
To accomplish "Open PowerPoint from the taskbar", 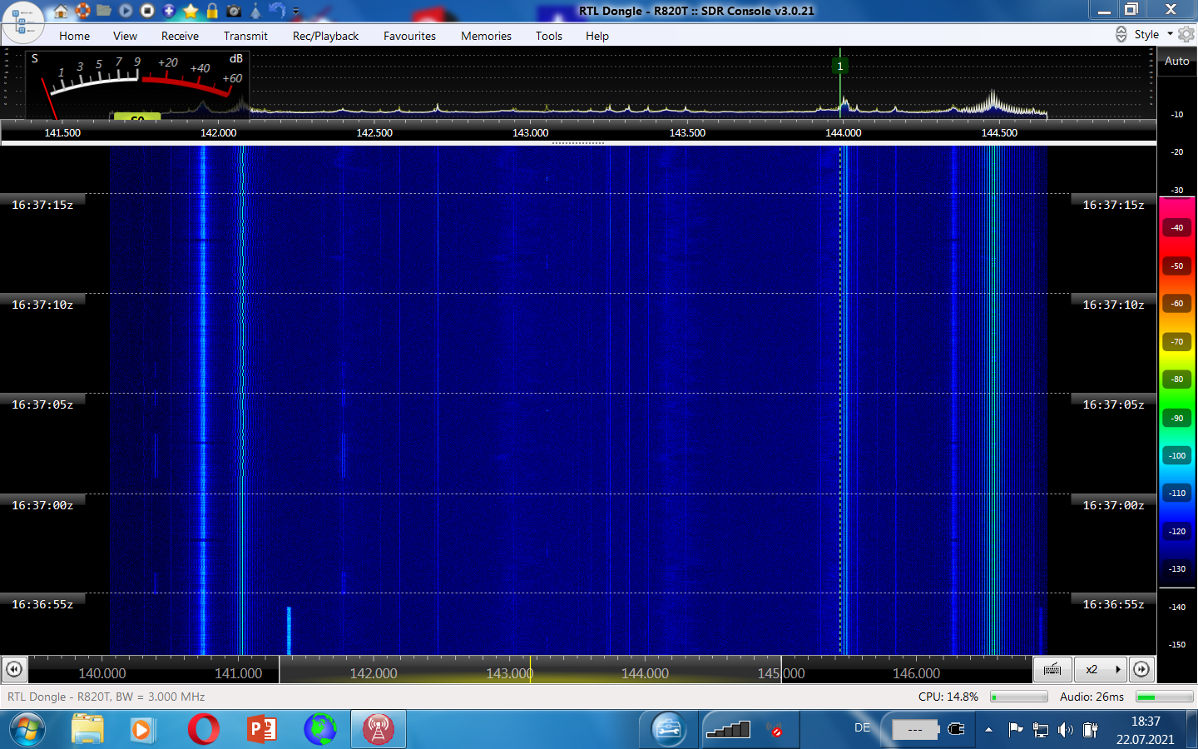I will pyautogui.click(x=262, y=730).
